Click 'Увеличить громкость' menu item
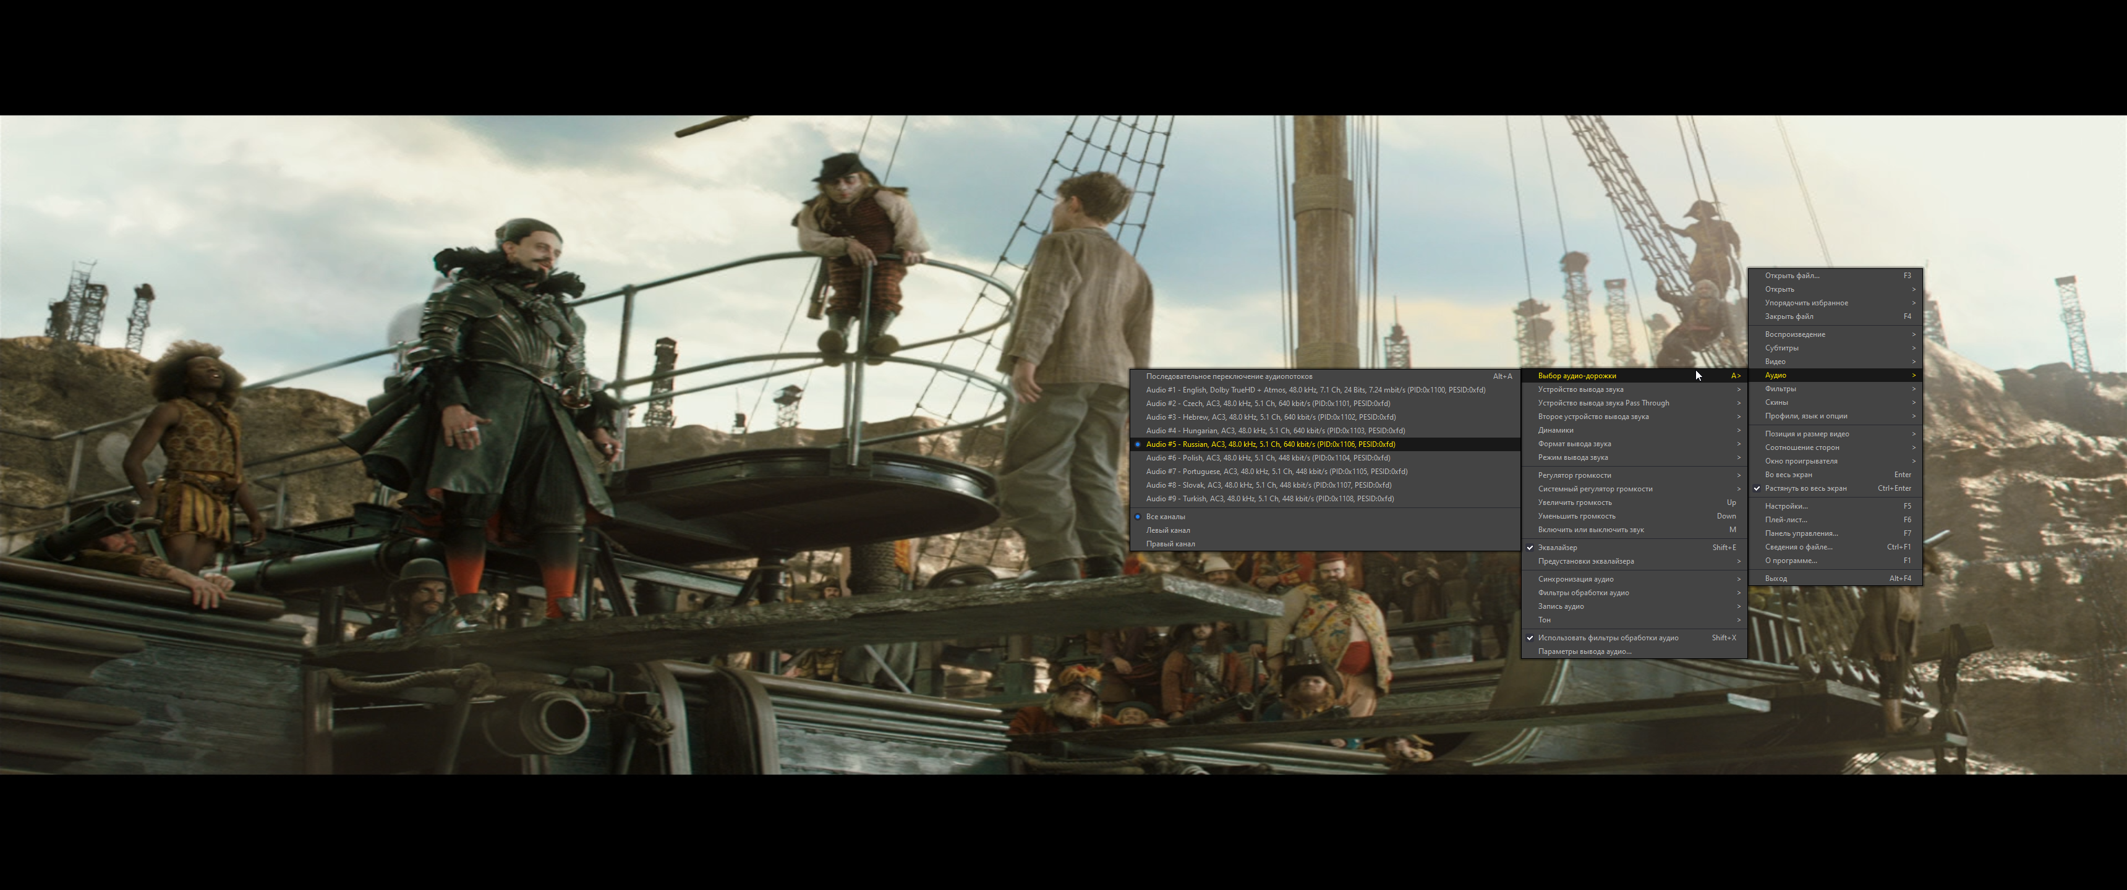This screenshot has height=890, width=2127. [1634, 503]
